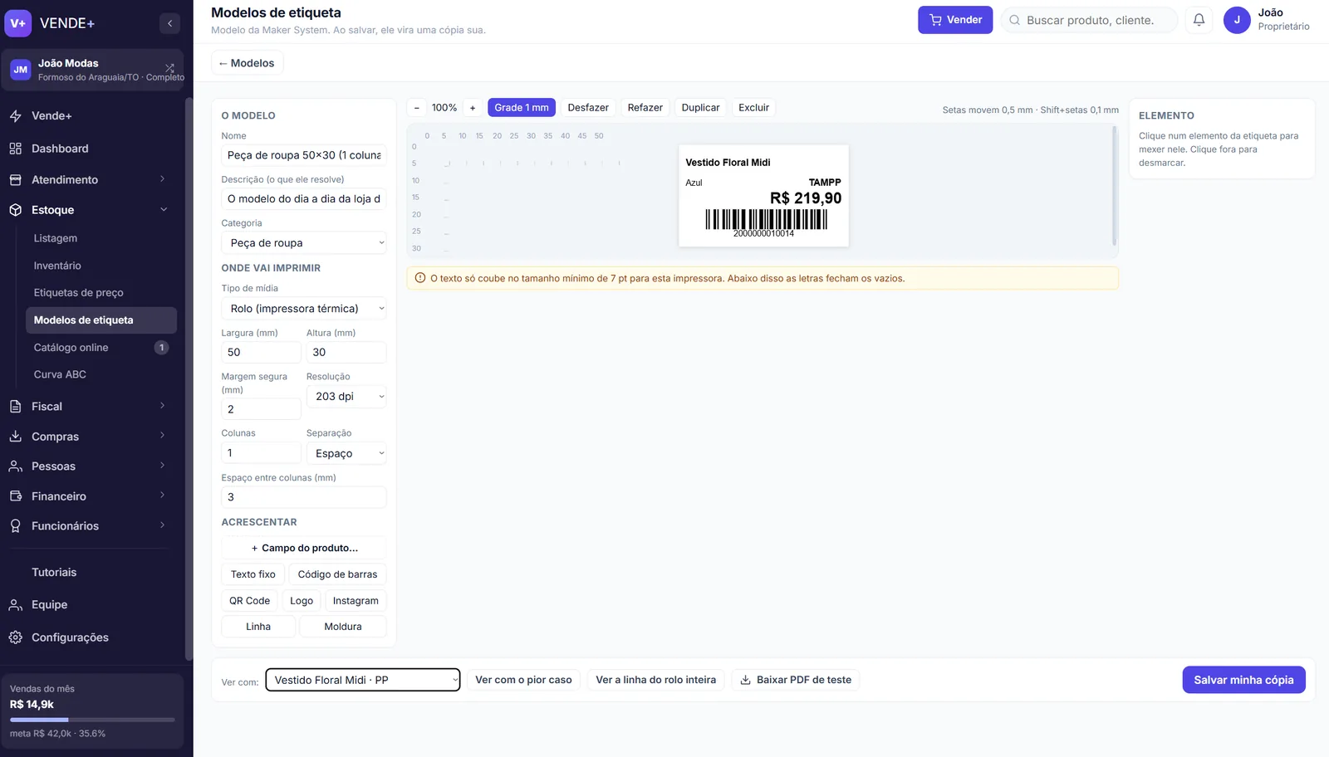This screenshot has width=1329, height=757.
Task: Click the Financeiro wallet icon
Action: [15, 496]
